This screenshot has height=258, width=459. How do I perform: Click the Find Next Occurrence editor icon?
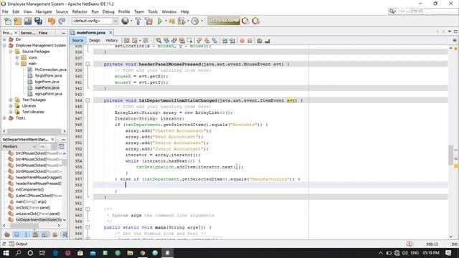coord(174,41)
